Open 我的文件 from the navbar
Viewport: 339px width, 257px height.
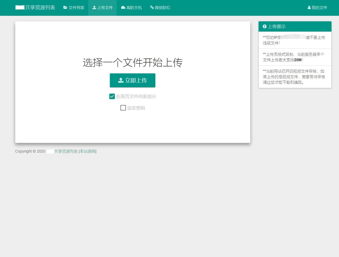(317, 7)
